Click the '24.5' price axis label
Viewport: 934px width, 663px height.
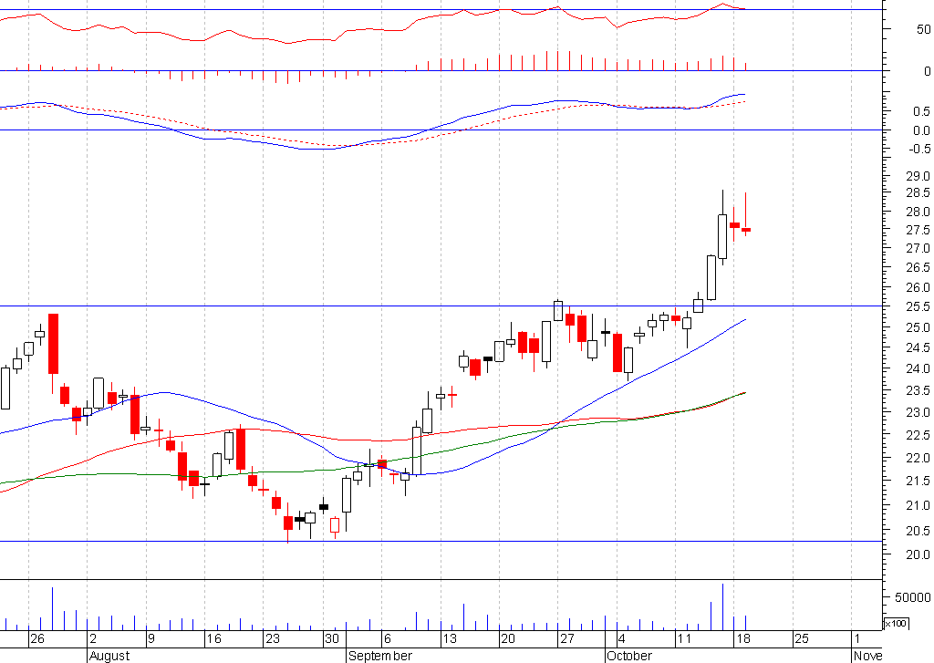[x=918, y=347]
